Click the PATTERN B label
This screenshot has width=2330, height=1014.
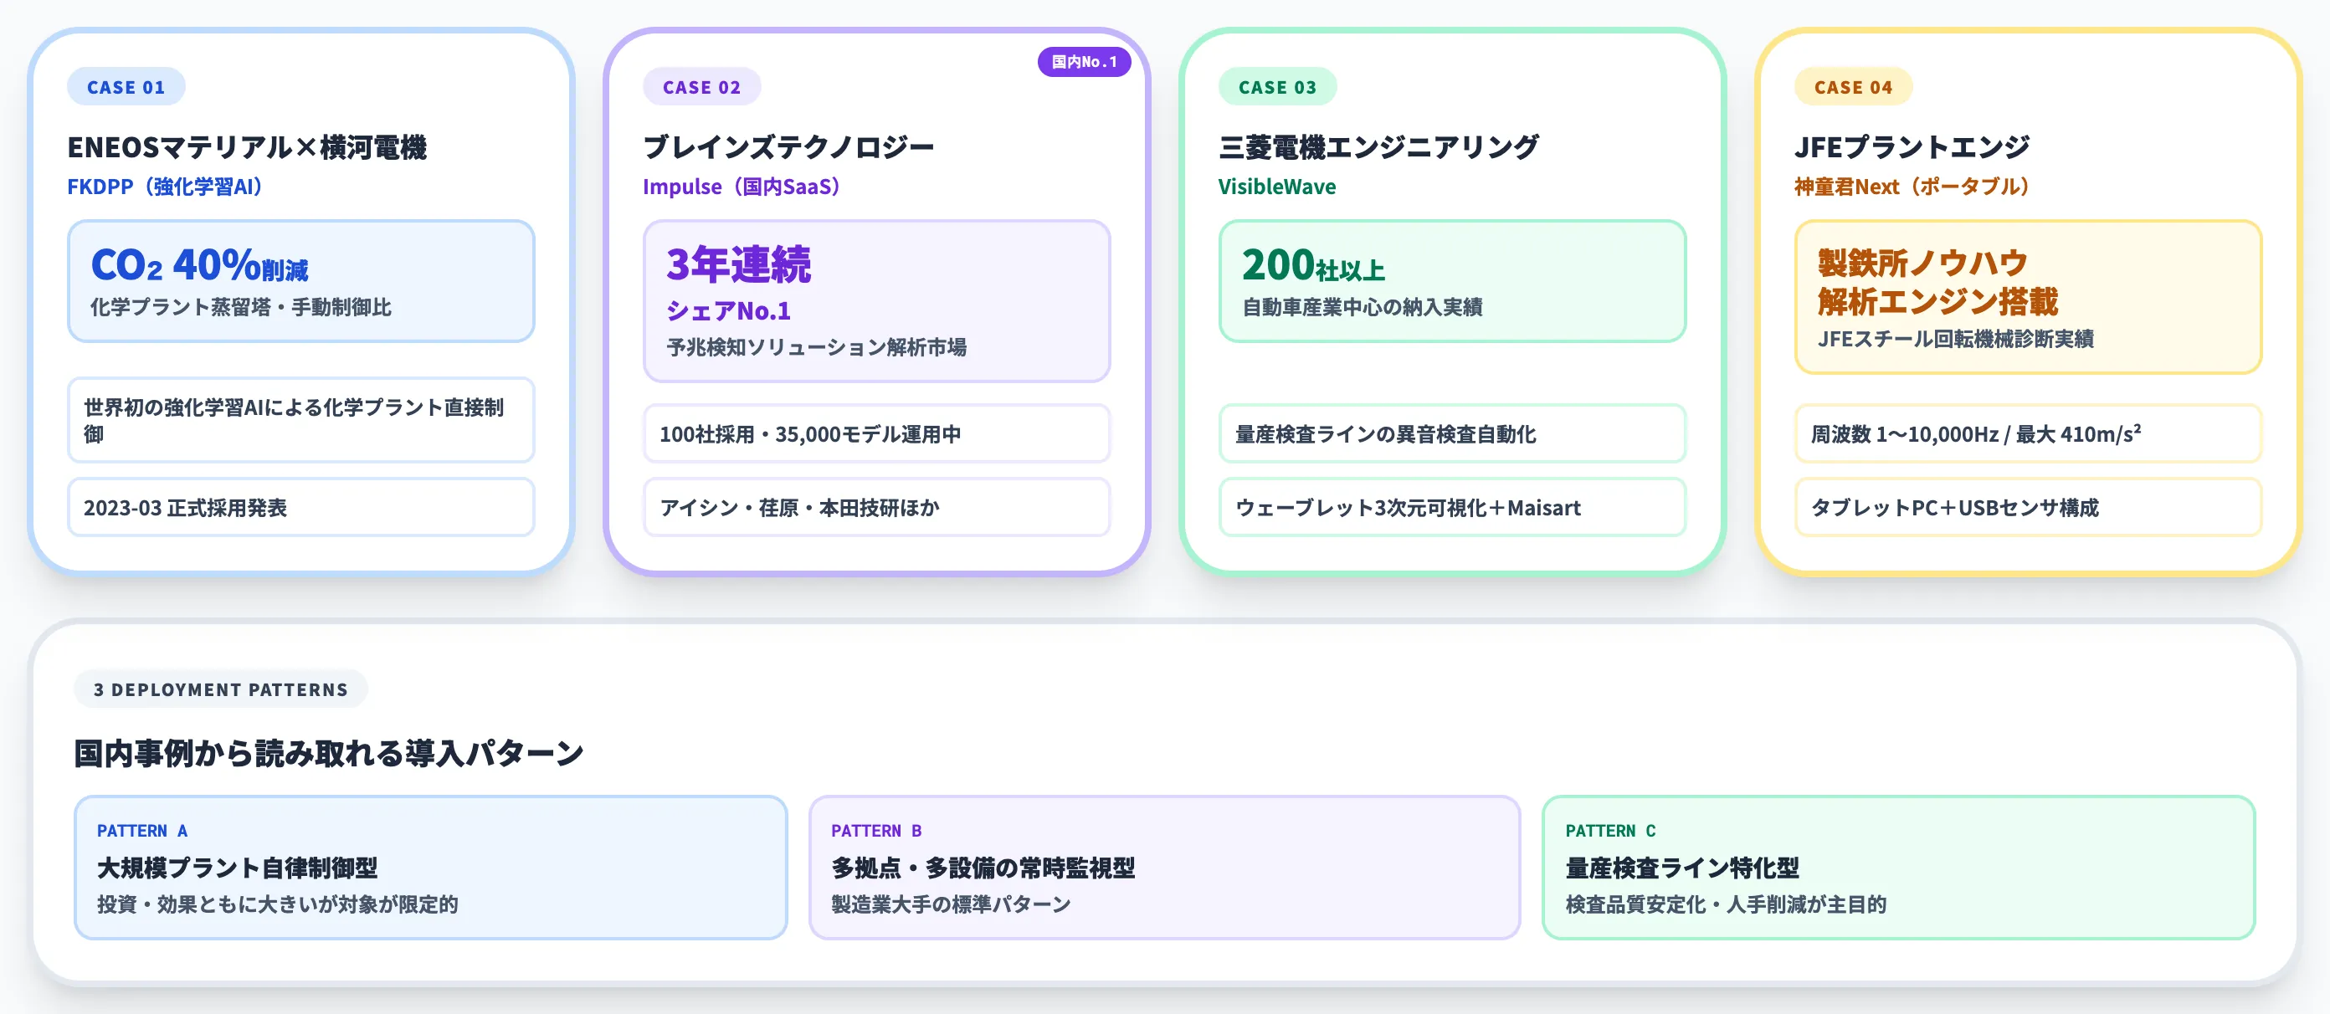click(876, 831)
